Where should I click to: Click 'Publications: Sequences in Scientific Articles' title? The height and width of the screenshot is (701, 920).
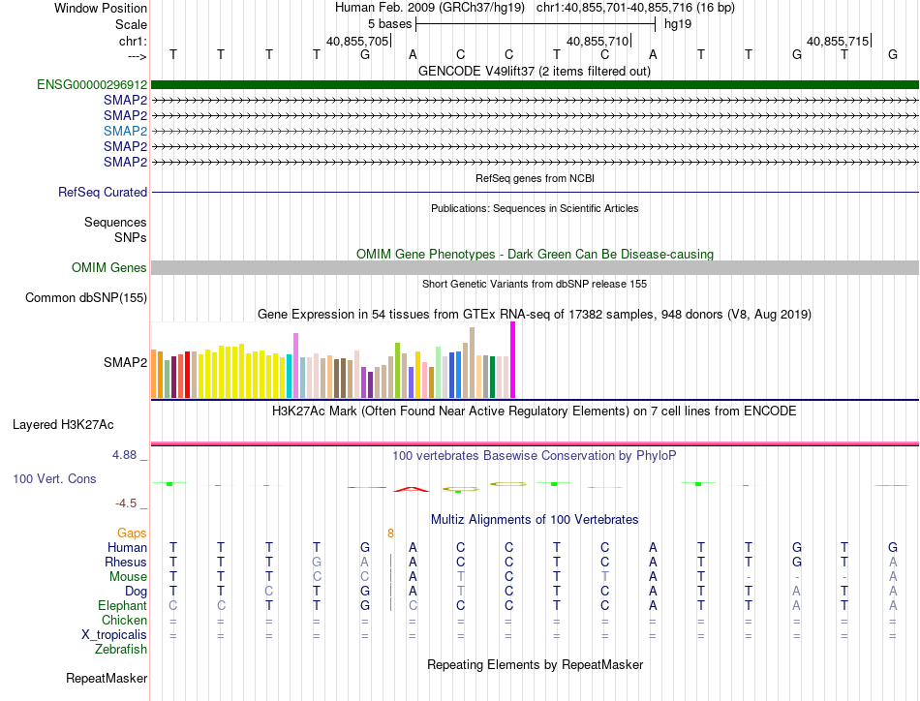point(535,208)
